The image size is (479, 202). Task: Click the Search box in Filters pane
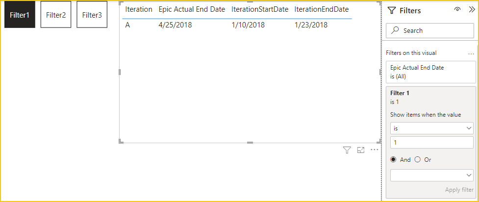pyautogui.click(x=430, y=30)
